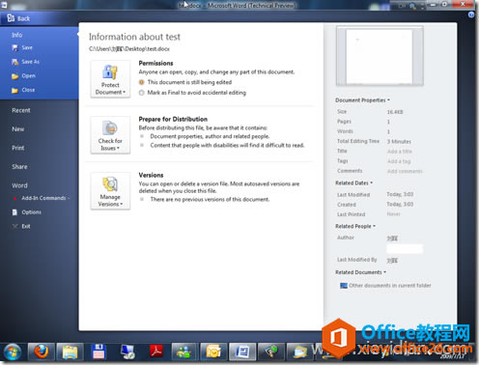Click the file path text under heading
Image resolution: width=479 pixels, height=365 pixels.
coord(129,49)
